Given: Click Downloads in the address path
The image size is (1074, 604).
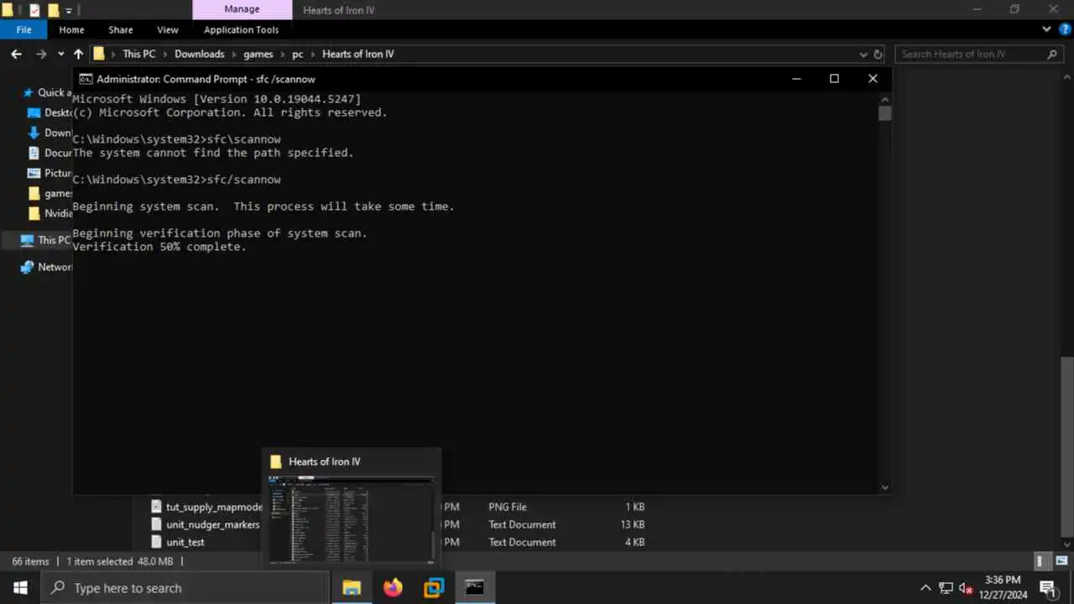Looking at the screenshot, I should click(x=200, y=54).
